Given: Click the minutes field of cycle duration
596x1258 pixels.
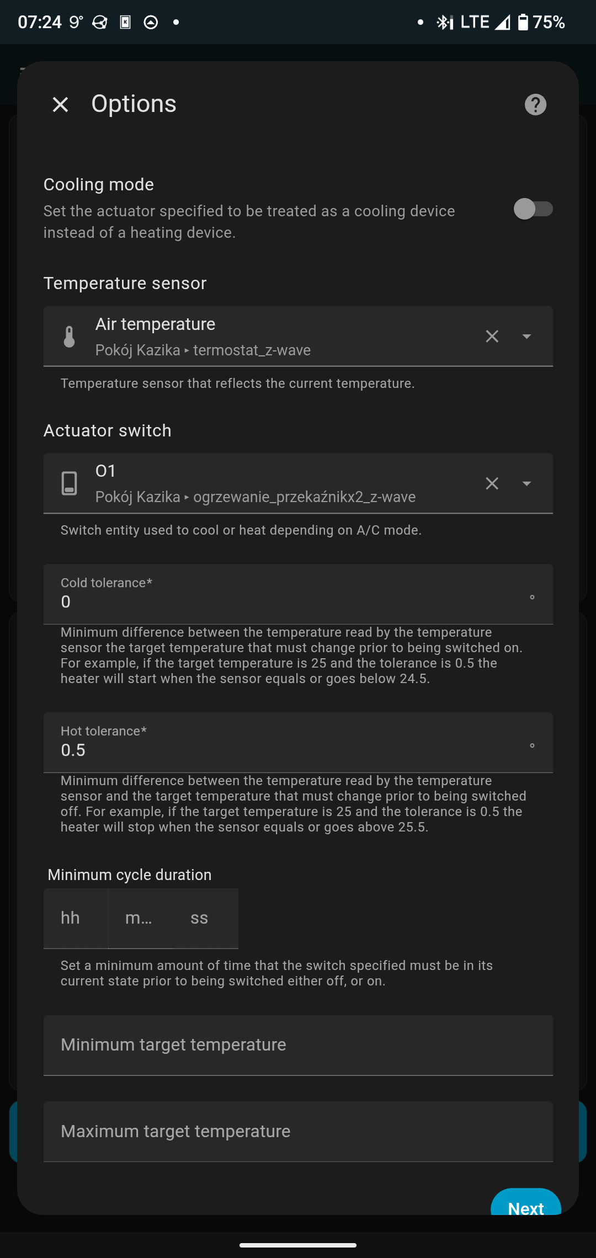Looking at the screenshot, I should tap(140, 918).
